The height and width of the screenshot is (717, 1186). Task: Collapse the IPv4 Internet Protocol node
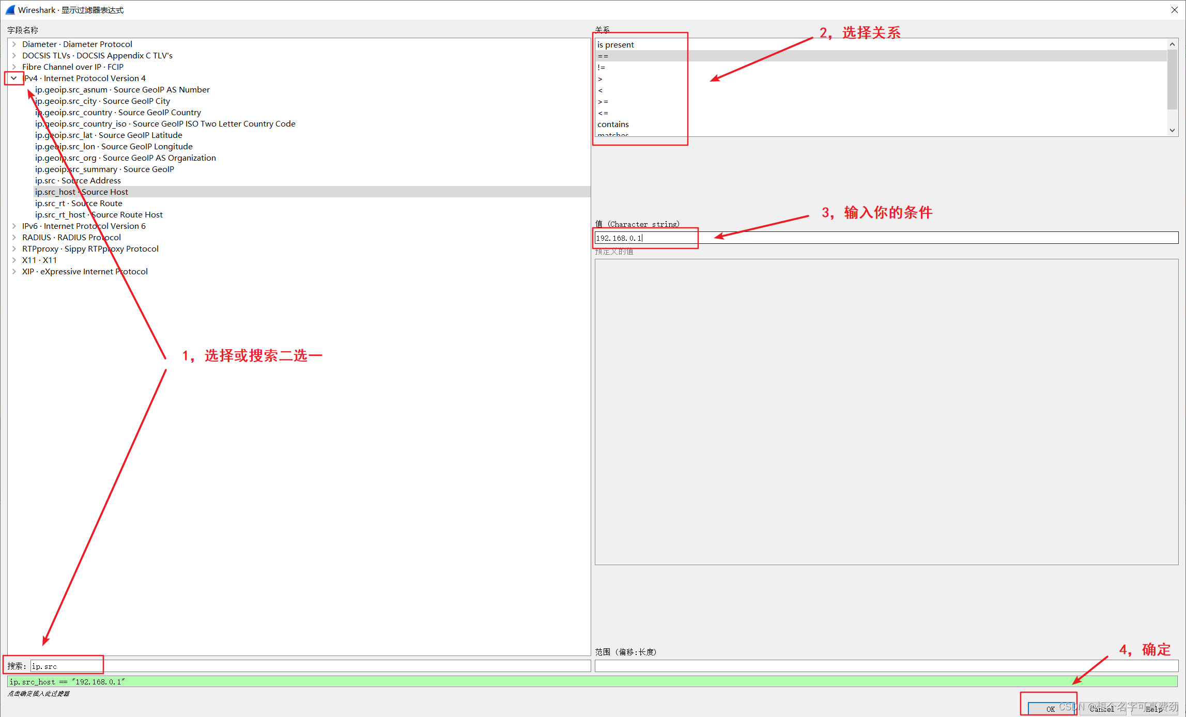14,79
